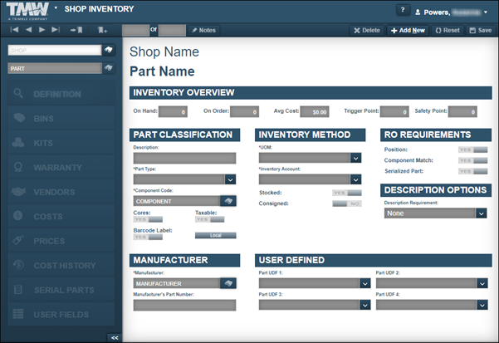Click the SHOP field lookup icon

(109, 50)
